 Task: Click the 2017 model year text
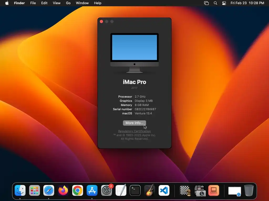[x=134, y=88]
